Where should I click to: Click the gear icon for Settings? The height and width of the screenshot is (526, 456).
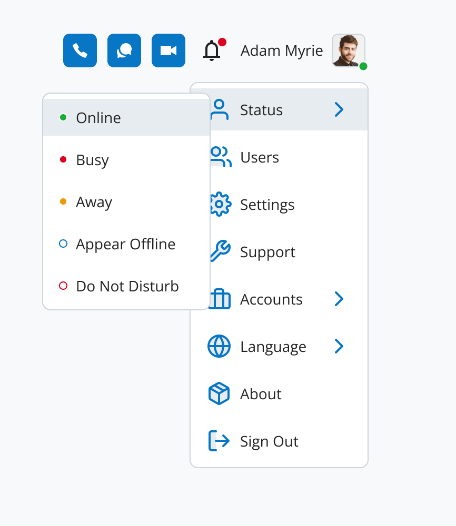click(220, 204)
